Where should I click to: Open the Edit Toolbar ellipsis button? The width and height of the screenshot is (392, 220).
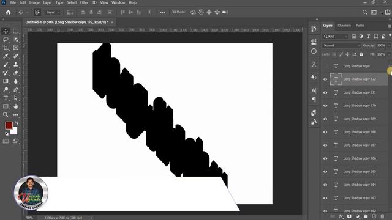[16, 115]
